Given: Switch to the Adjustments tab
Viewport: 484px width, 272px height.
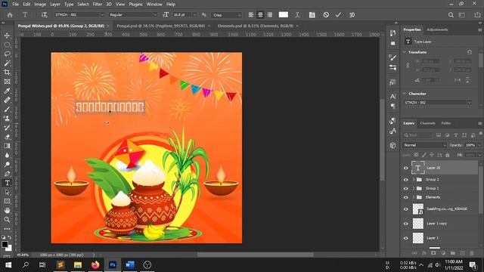Looking at the screenshot, I should (437, 29).
